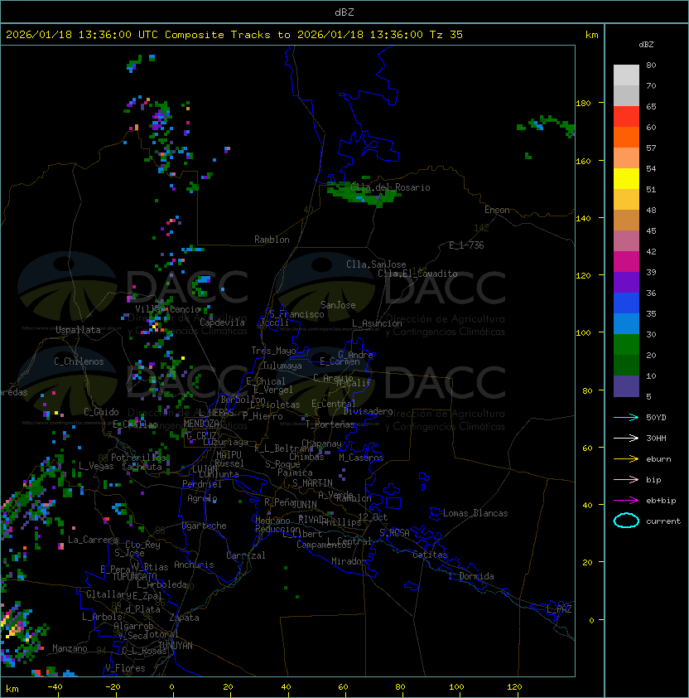Click the Clla.del_Rosario place label
Viewport: 689px width, 698px height.
[x=390, y=187]
